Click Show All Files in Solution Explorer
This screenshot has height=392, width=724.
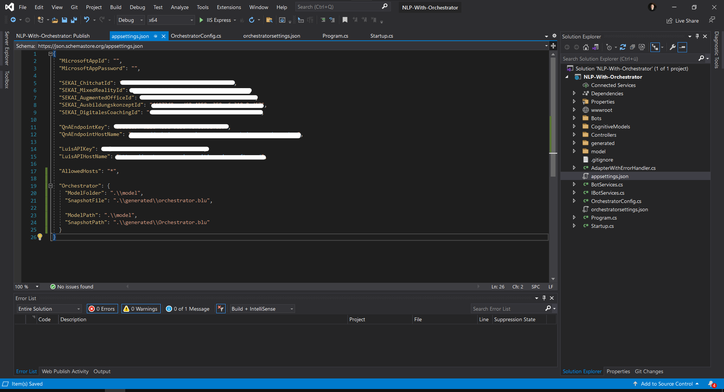[x=642, y=47]
